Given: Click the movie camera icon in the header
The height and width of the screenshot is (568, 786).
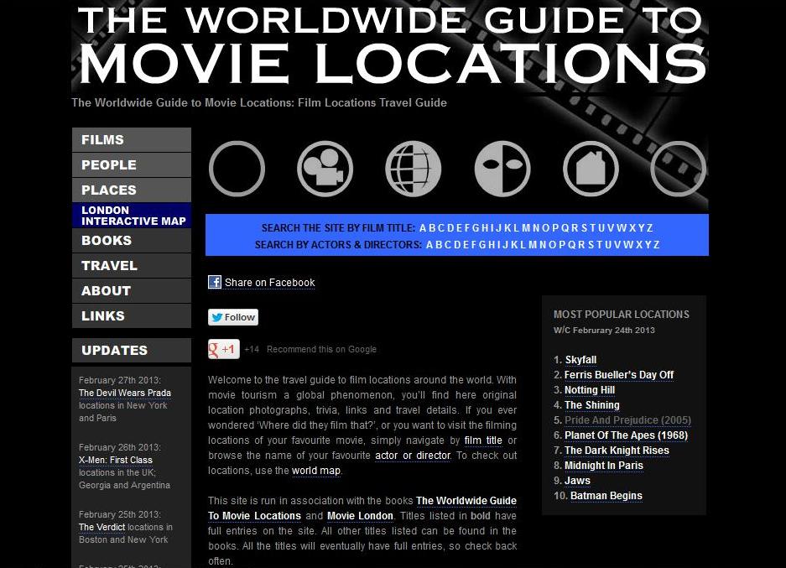Looking at the screenshot, I should click(x=325, y=168).
